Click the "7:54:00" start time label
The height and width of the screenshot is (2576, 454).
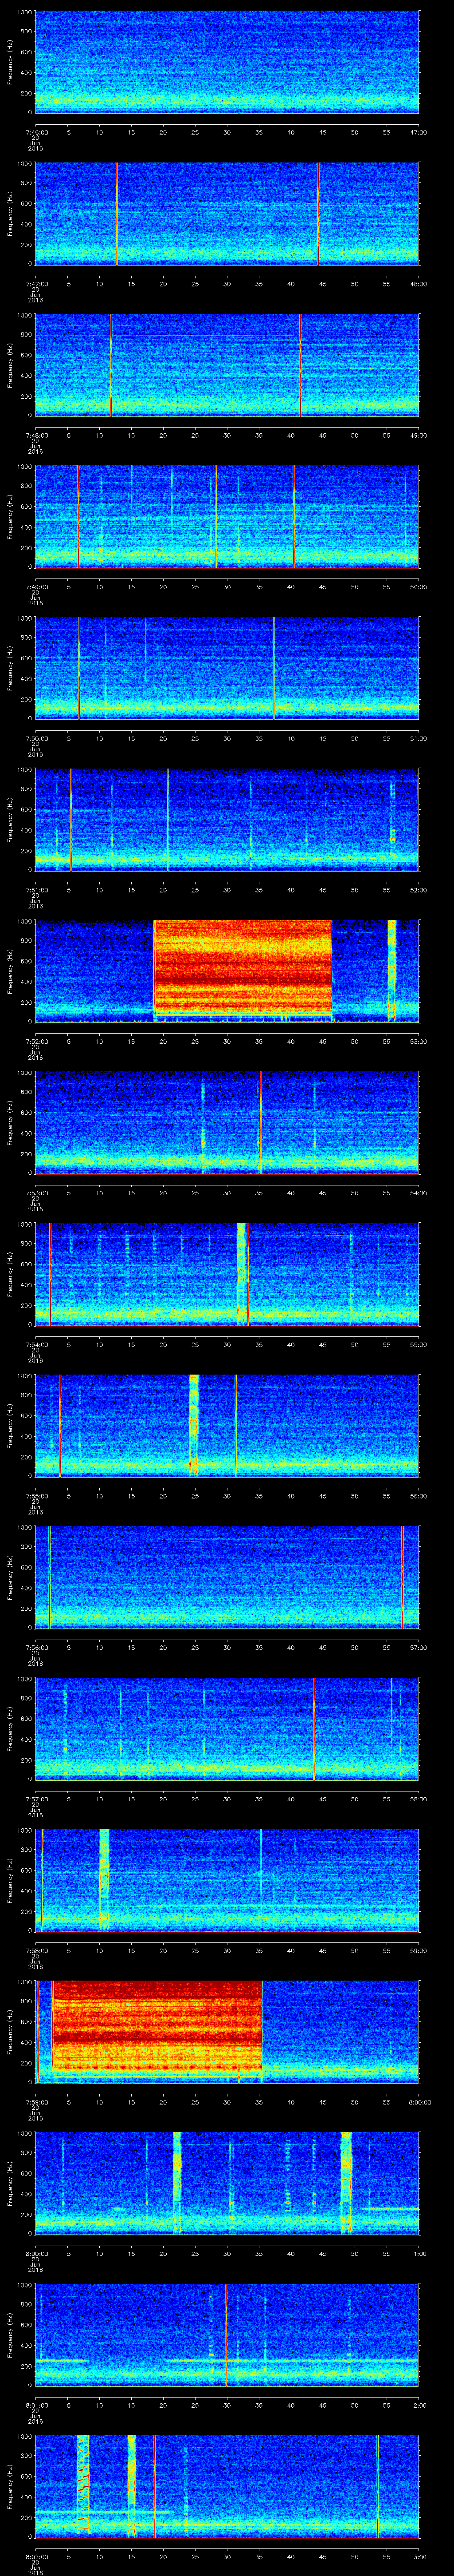[x=36, y=1344]
